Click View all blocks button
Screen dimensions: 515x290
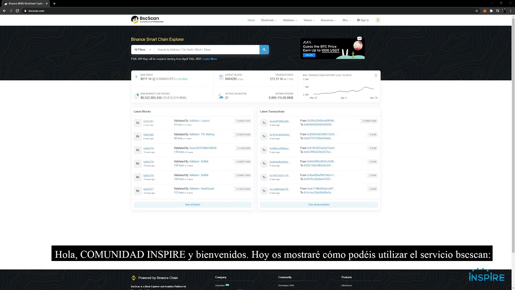click(x=193, y=205)
